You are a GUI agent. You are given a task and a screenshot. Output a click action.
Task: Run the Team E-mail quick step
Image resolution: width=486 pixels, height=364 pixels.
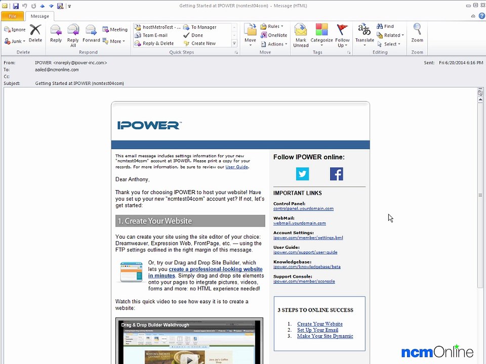point(151,35)
